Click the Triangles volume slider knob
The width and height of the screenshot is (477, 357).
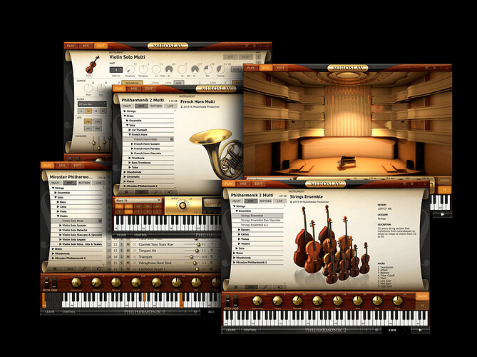click(191, 257)
